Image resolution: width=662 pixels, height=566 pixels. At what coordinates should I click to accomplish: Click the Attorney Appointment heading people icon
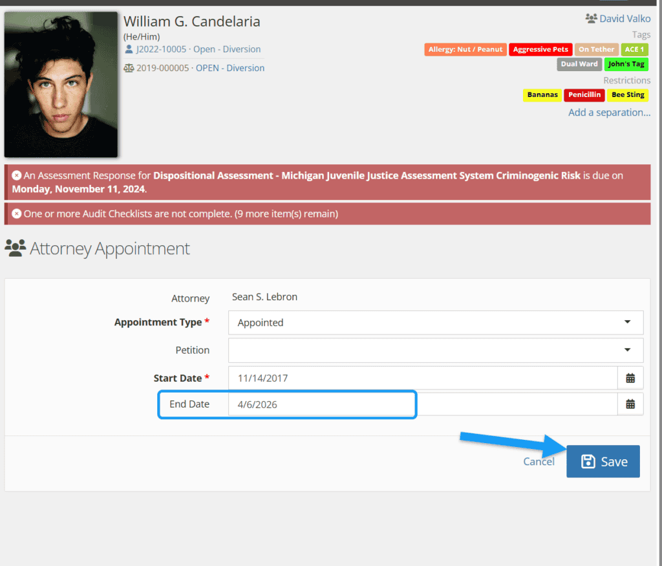pyautogui.click(x=16, y=248)
